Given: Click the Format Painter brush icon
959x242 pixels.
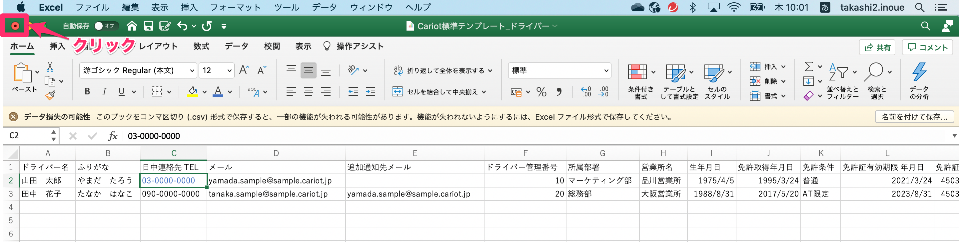Looking at the screenshot, I should point(50,95).
